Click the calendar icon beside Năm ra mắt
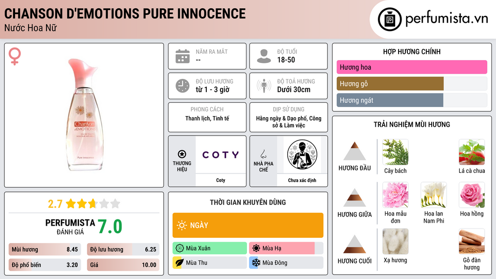This screenshot has height=279, width=496. tap(183, 56)
